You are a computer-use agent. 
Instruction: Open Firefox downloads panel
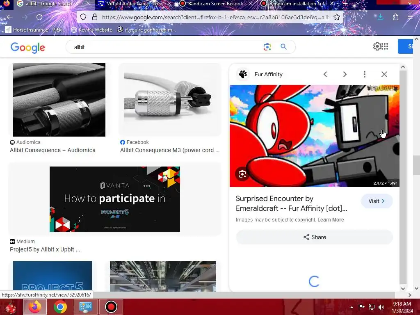380,17
